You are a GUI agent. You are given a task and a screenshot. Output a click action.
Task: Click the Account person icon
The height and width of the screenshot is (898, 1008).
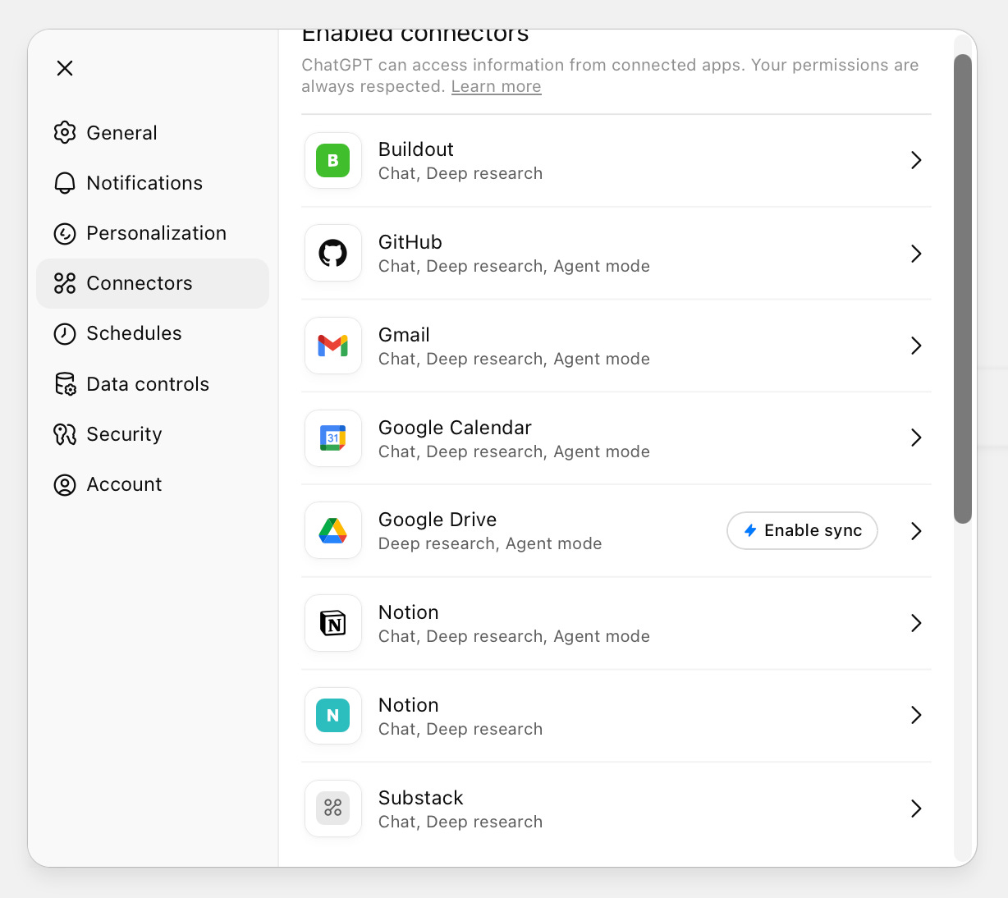(x=65, y=484)
